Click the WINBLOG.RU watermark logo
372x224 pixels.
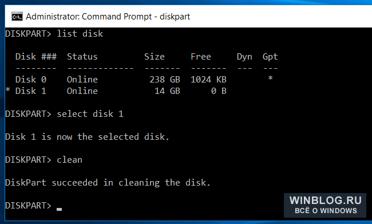(x=325, y=205)
